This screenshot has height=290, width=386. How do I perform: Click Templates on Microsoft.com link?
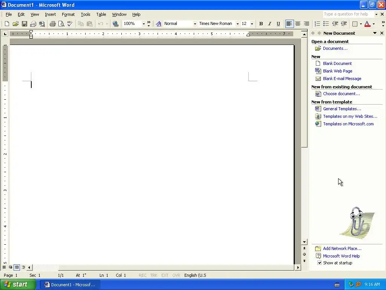point(348,124)
